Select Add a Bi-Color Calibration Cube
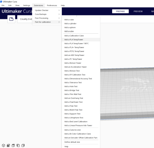The width and height of the screenshot is (154, 148). [81, 134]
